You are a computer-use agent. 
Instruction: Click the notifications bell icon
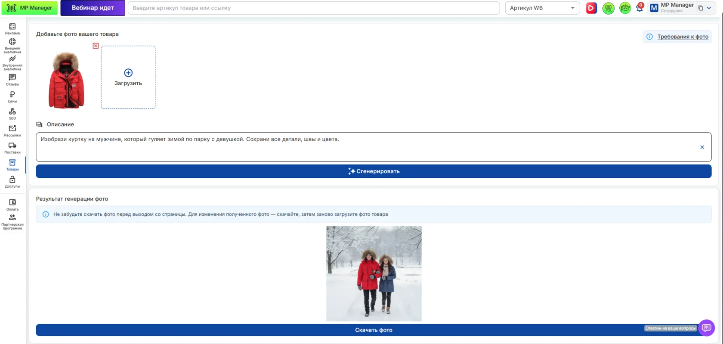point(640,8)
